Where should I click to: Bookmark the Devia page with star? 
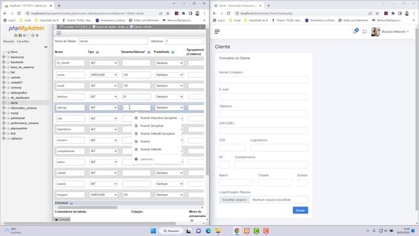coord(377,13)
